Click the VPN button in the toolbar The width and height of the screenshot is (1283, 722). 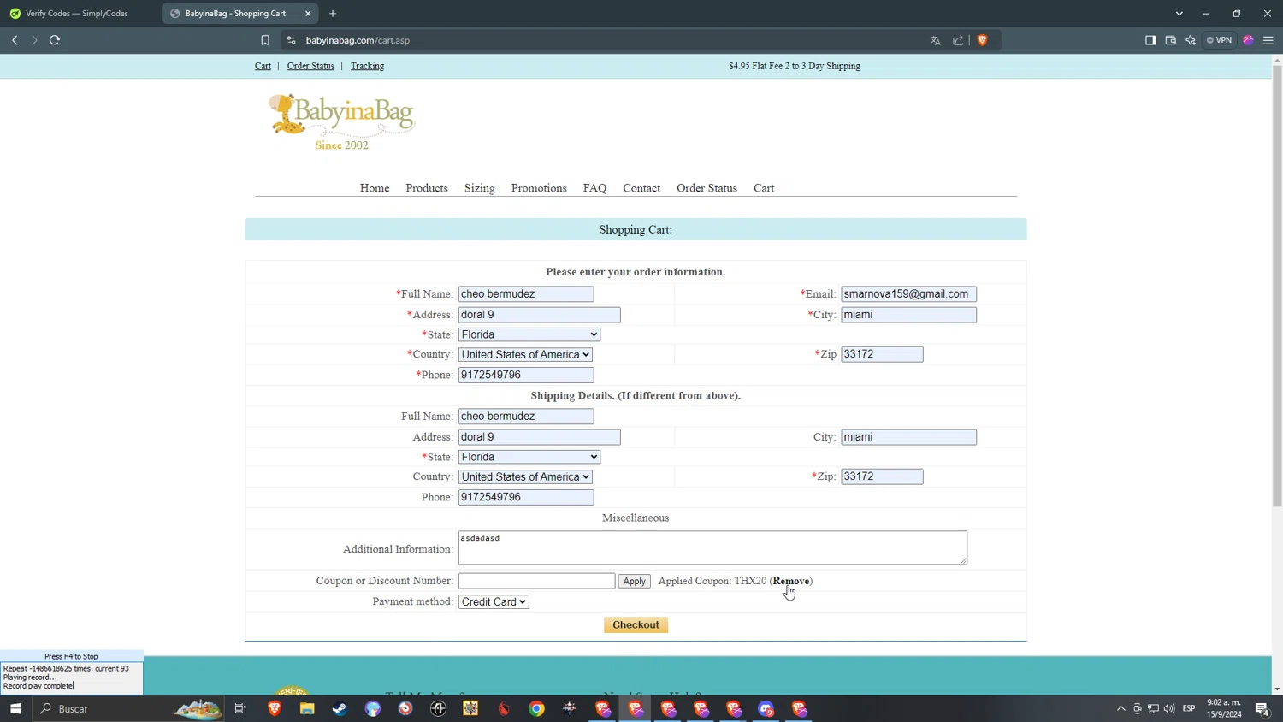pos(1220,40)
